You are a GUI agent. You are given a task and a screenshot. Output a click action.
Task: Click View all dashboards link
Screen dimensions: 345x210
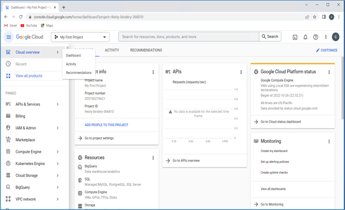click(x=273, y=189)
